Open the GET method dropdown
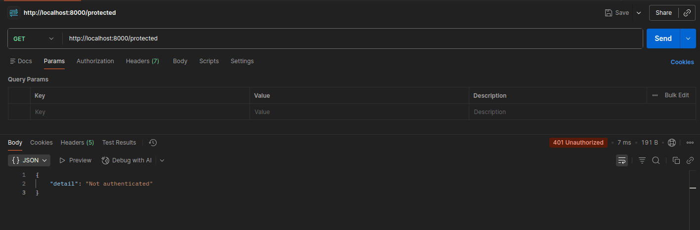This screenshot has width=700, height=230. (x=35, y=38)
